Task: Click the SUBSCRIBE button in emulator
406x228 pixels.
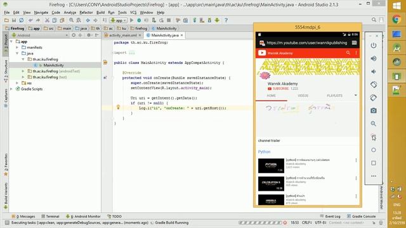Action: click(278, 89)
